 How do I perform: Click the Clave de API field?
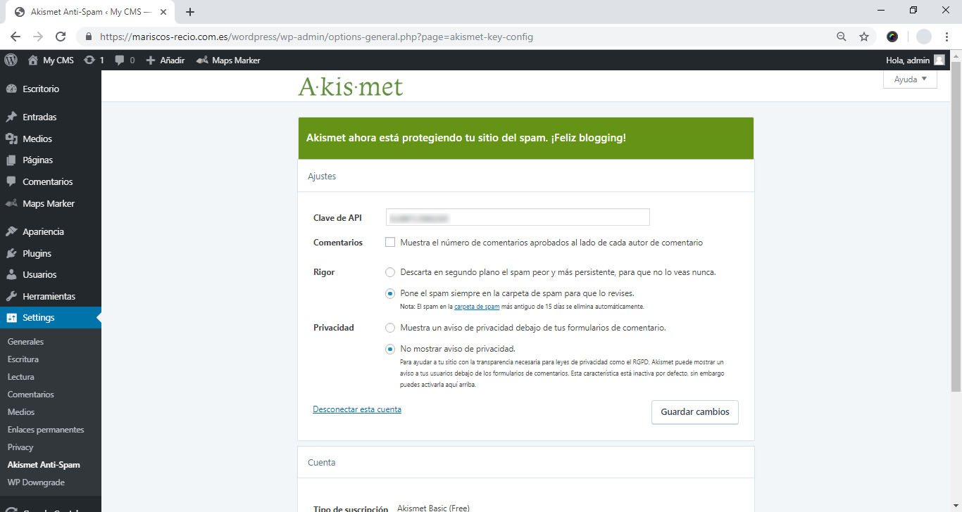pyautogui.click(x=518, y=217)
